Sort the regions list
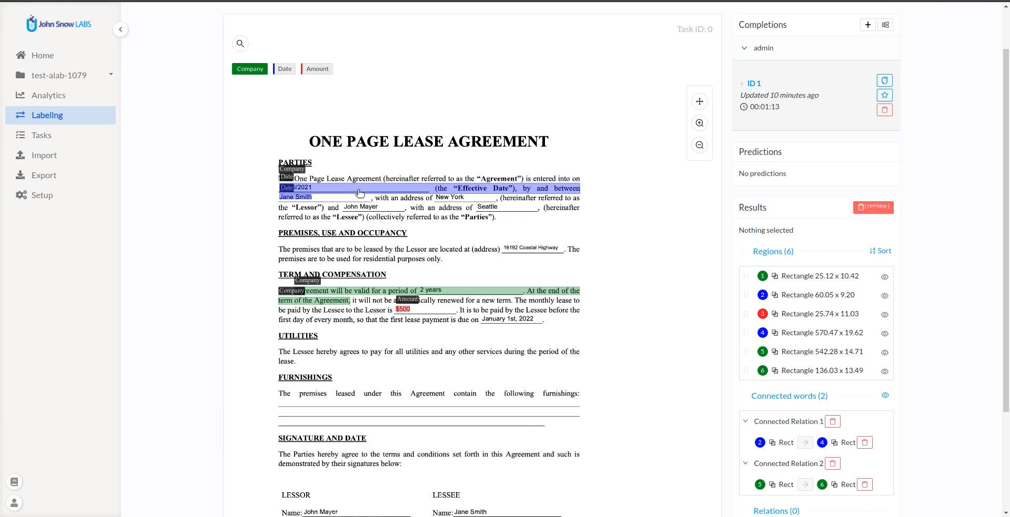This screenshot has width=1010, height=517. click(880, 251)
